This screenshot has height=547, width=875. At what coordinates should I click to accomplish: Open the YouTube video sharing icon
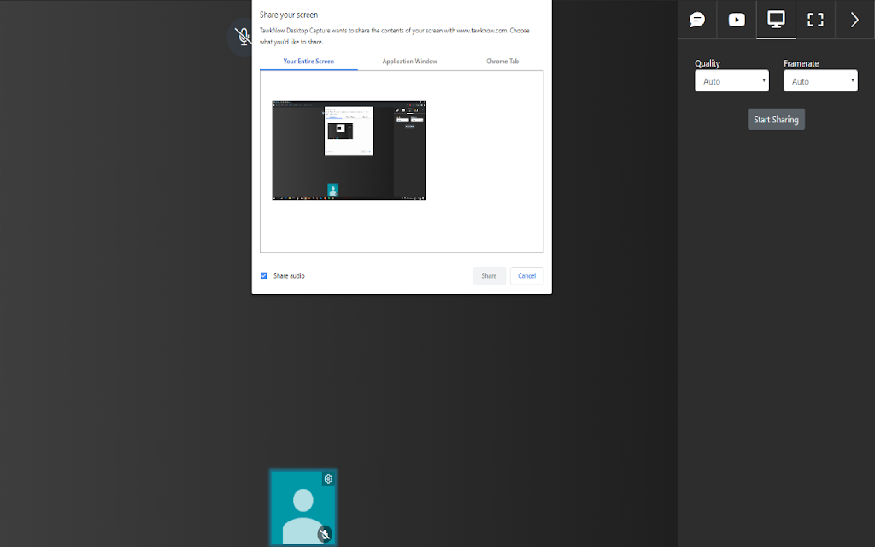(x=737, y=21)
